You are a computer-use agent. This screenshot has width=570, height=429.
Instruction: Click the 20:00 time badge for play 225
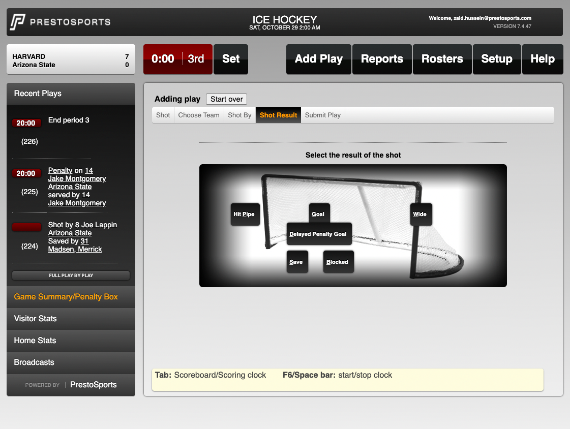point(26,173)
